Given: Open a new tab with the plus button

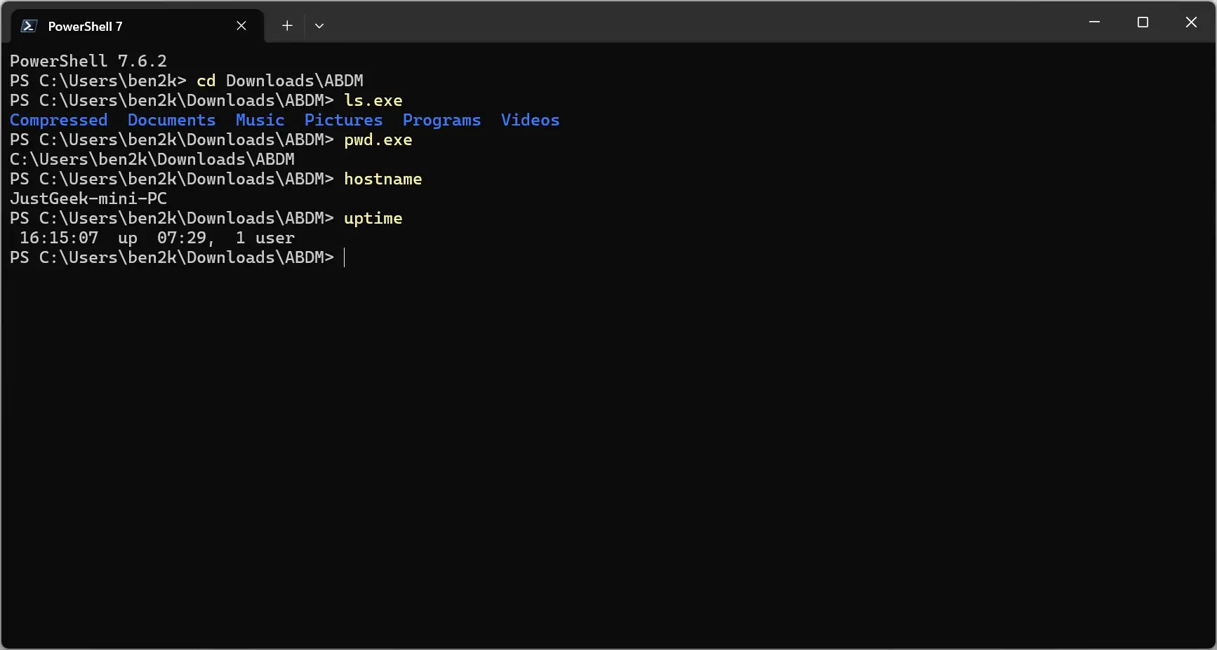Looking at the screenshot, I should click(287, 26).
